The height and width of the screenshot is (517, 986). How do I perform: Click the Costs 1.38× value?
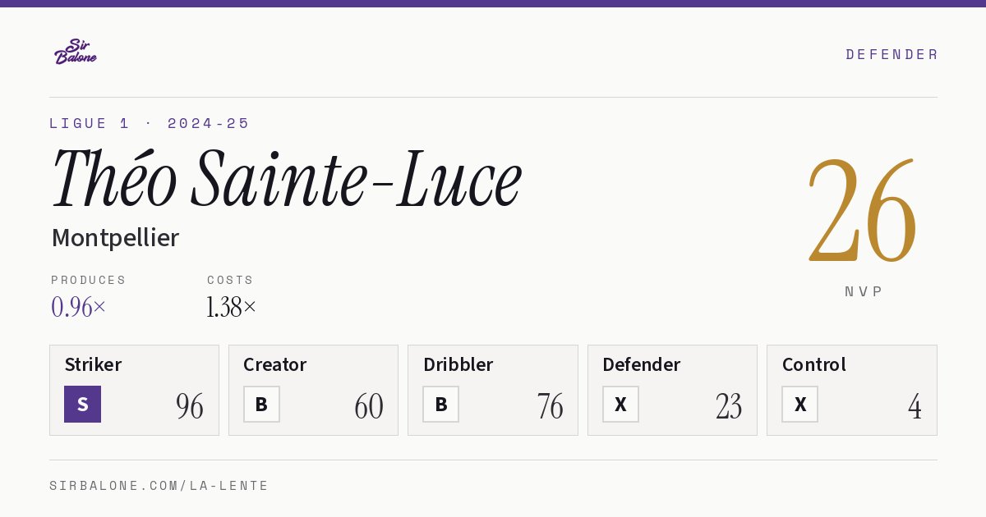[232, 307]
